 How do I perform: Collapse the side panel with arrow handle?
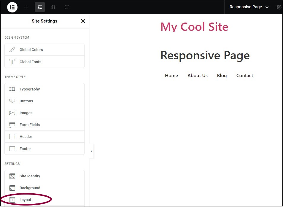[91, 151]
